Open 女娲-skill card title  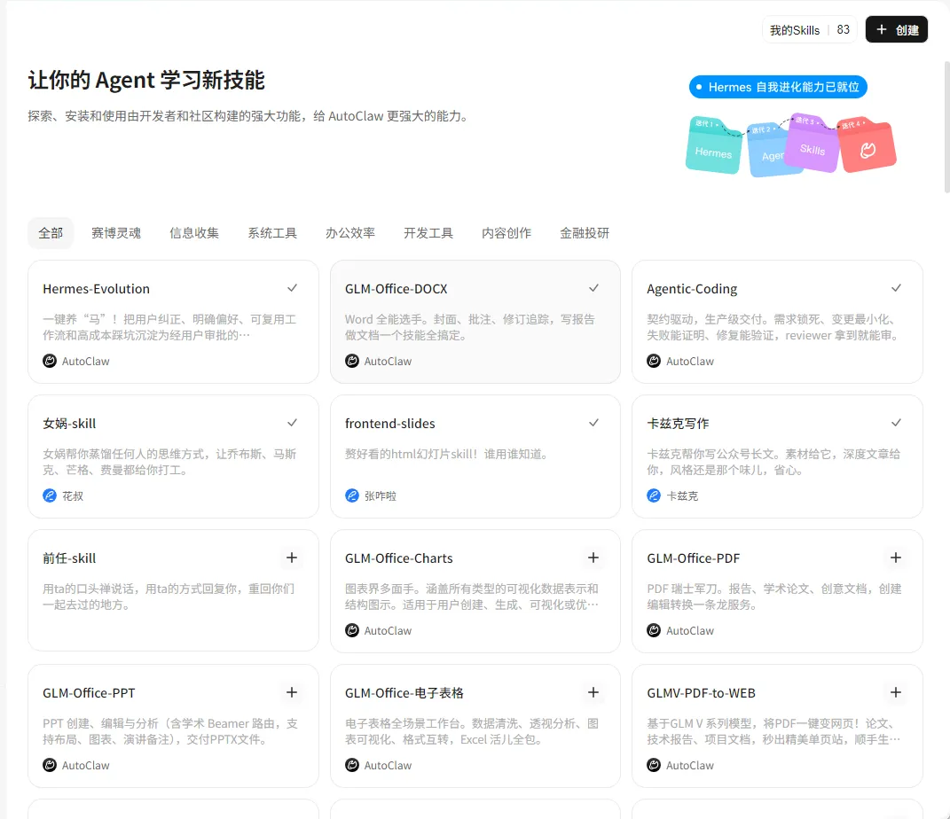pos(69,424)
